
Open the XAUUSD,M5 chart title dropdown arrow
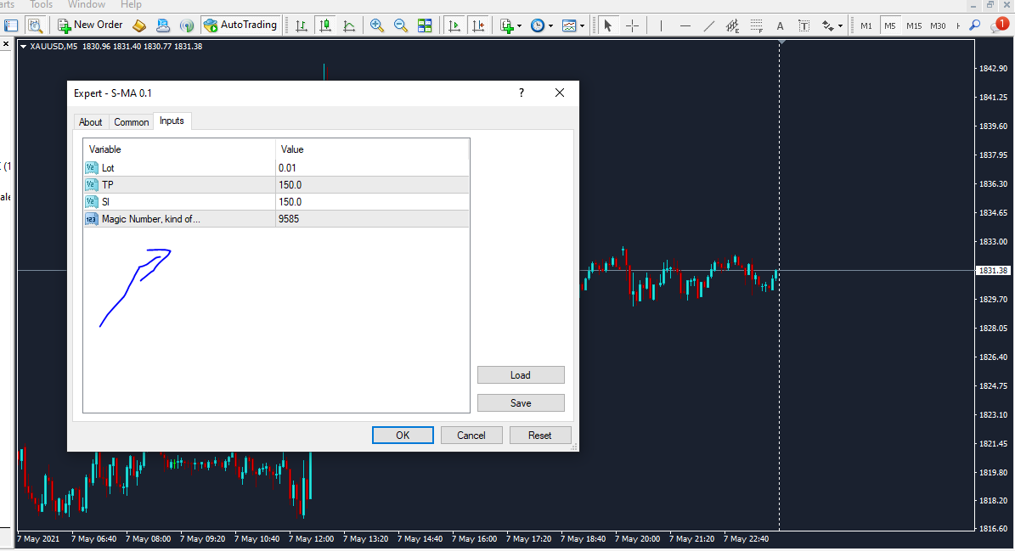(x=23, y=47)
